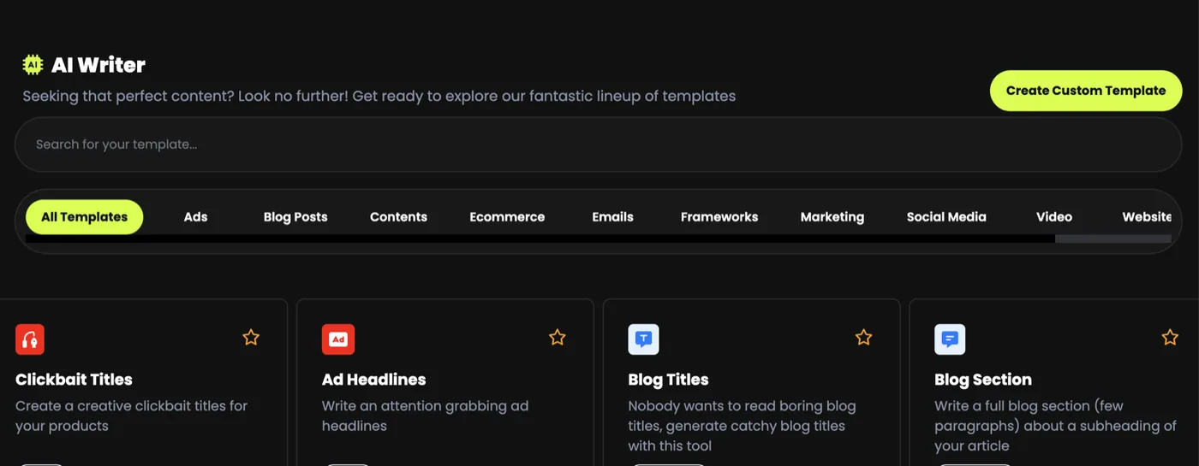Open the Blog Posts category tab
The height and width of the screenshot is (466, 1199).
pyautogui.click(x=295, y=216)
